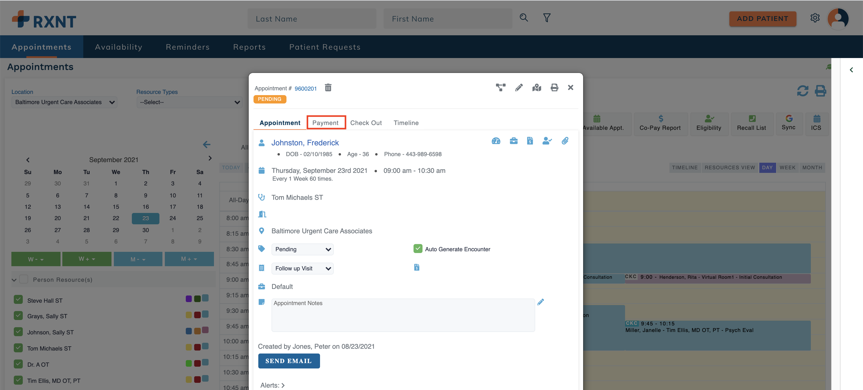Viewport: 863px width, 390px height.
Task: Open the patient attachments paperclip icon
Action: click(x=565, y=141)
